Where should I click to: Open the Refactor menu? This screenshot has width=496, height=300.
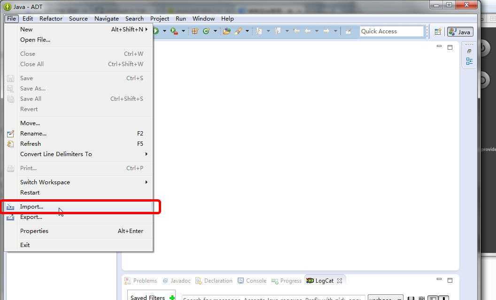51,19
